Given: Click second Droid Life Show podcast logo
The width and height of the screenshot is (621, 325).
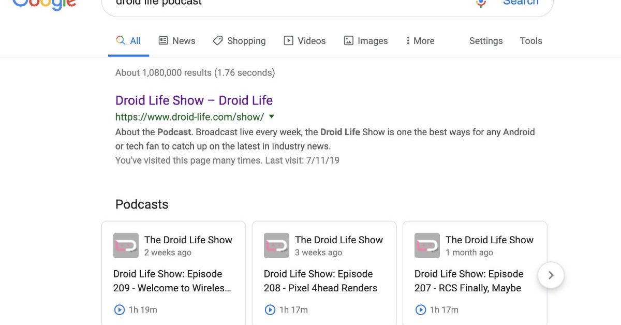Looking at the screenshot, I should coord(276,245).
